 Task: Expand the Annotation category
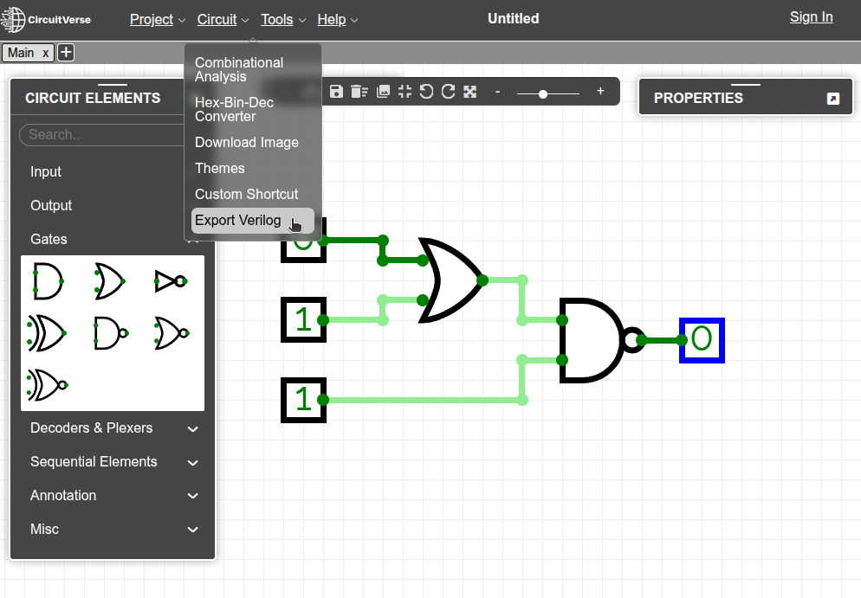113,496
